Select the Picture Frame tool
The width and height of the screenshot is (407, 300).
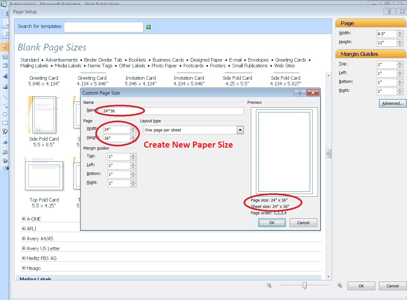(x=5, y=87)
